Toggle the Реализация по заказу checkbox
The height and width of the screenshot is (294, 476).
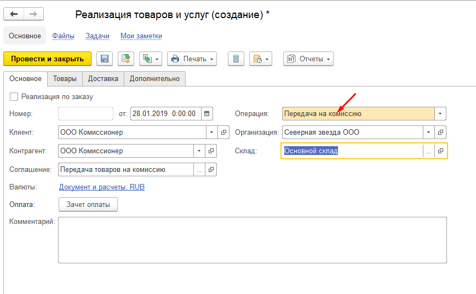pyautogui.click(x=14, y=97)
